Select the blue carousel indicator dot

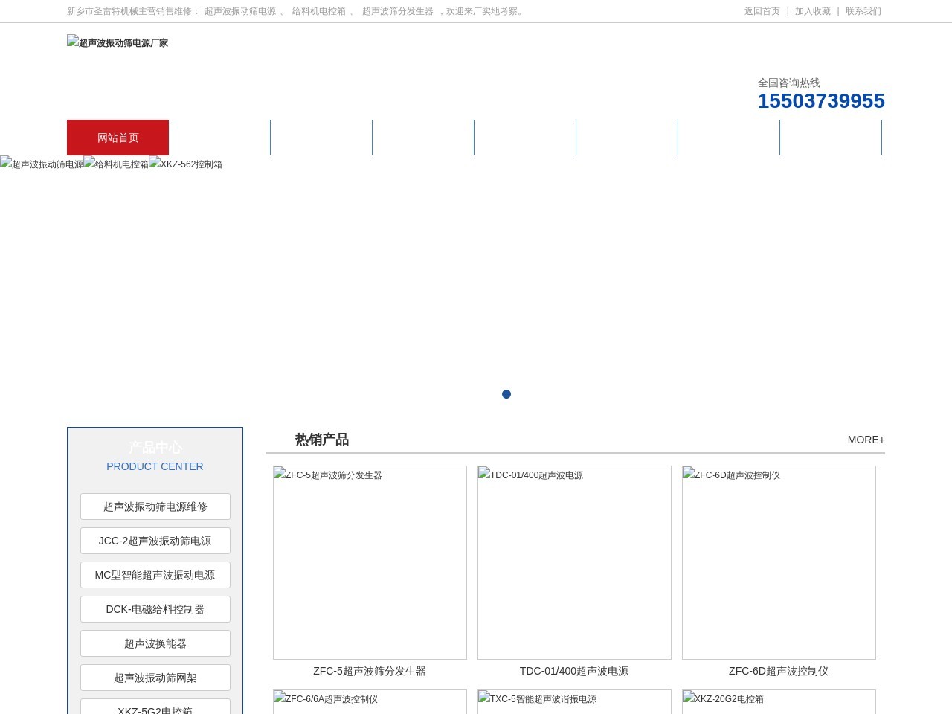[506, 394]
